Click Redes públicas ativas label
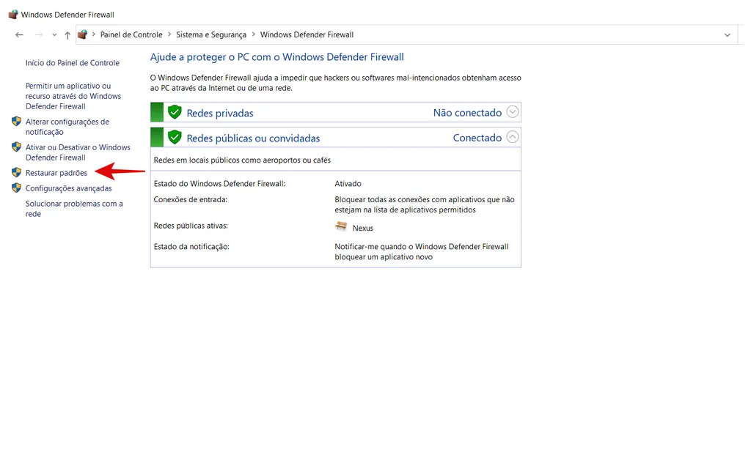This screenshot has height=474, width=751. coord(191,226)
